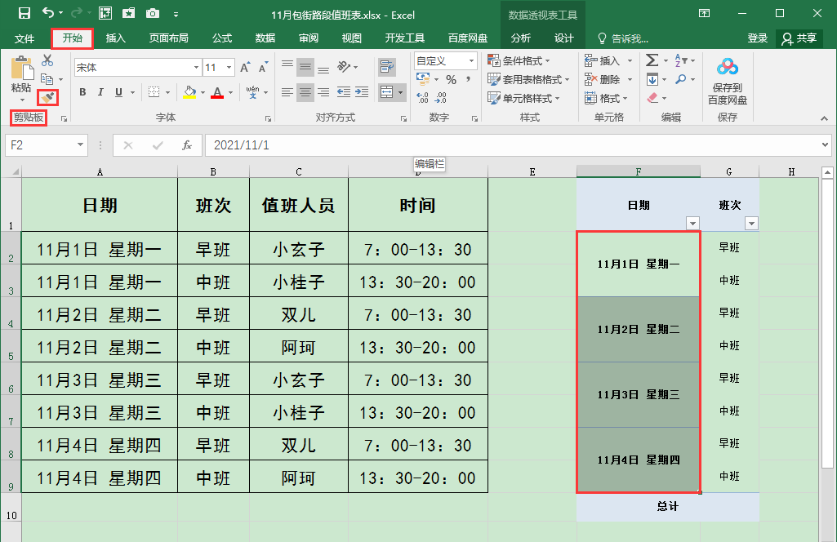Click the Select All corner box
The width and height of the screenshot is (837, 542).
point(11,171)
